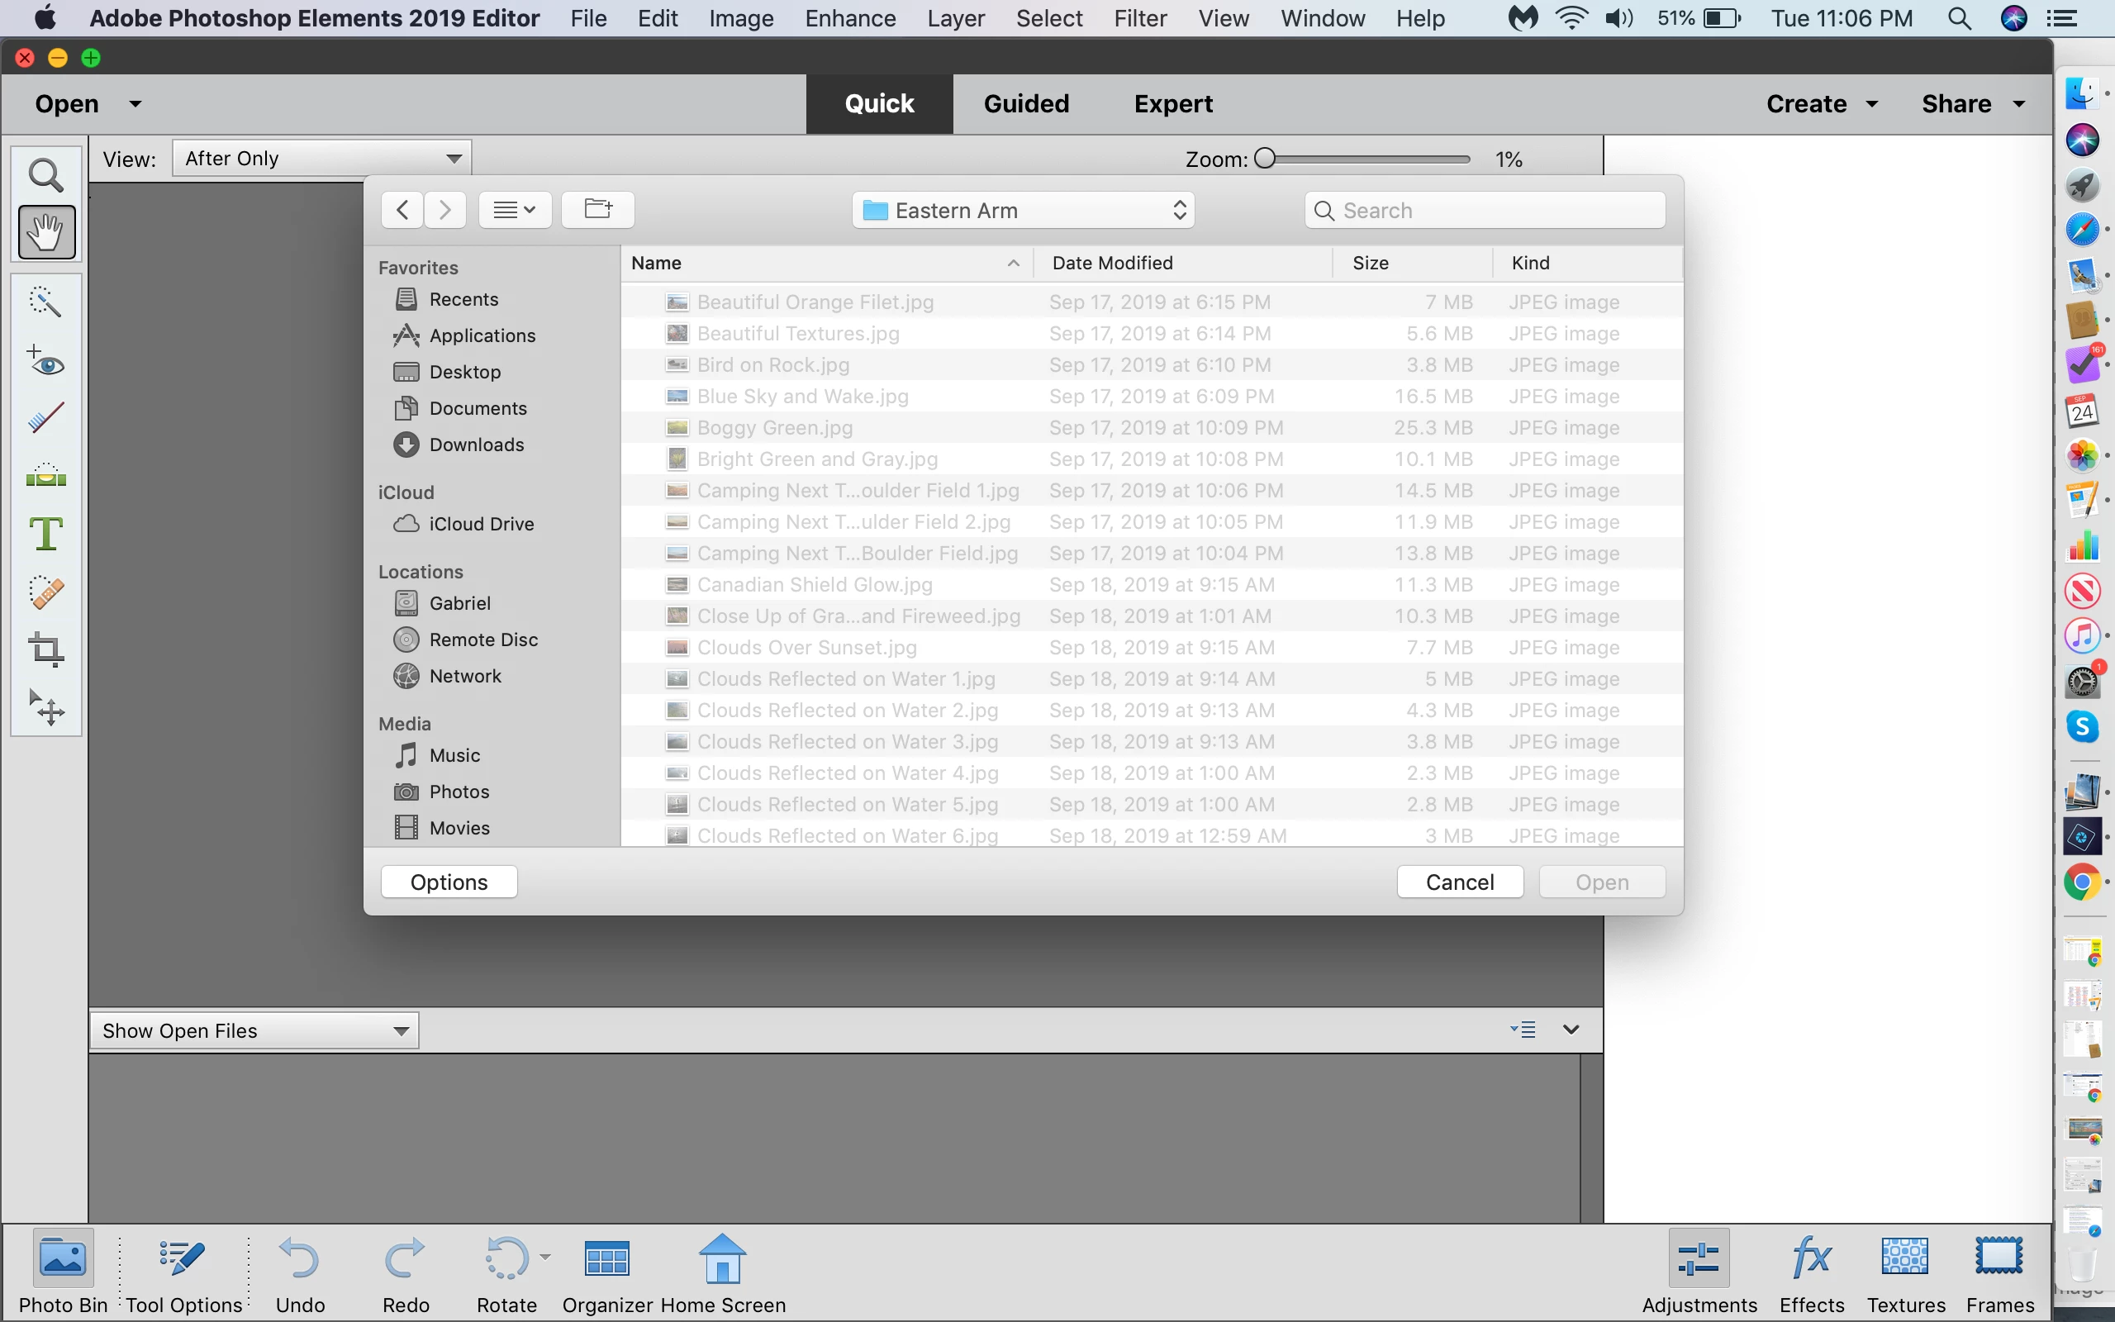This screenshot has height=1322, width=2115.
Task: Select the Spot Healing Brush tool
Action: [x=45, y=592]
